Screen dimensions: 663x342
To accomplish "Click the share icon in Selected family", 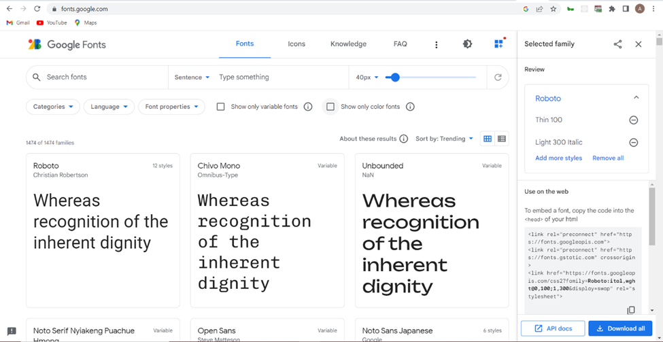I will [617, 44].
